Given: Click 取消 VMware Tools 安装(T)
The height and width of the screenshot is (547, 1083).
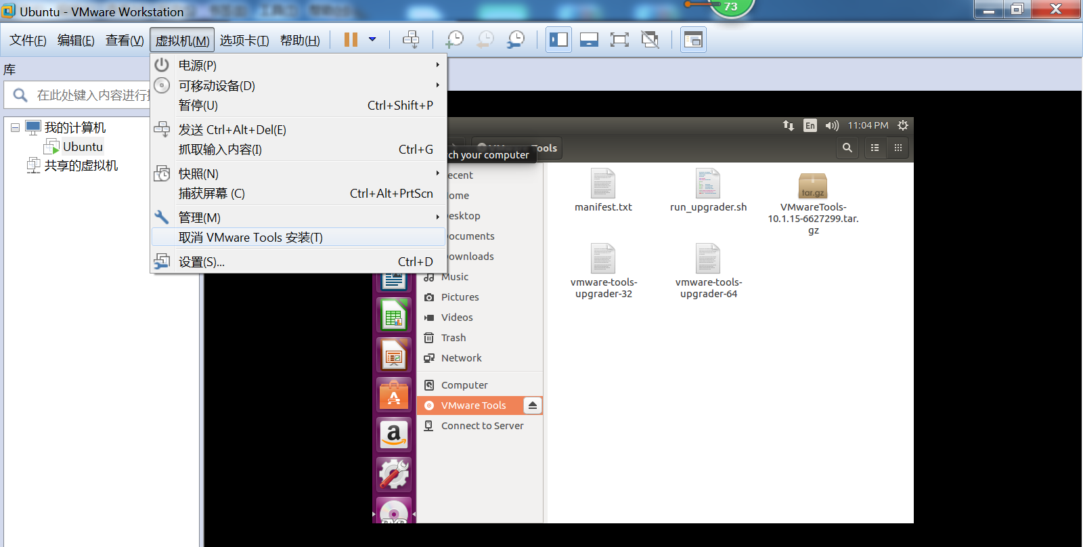Looking at the screenshot, I should tap(299, 237).
